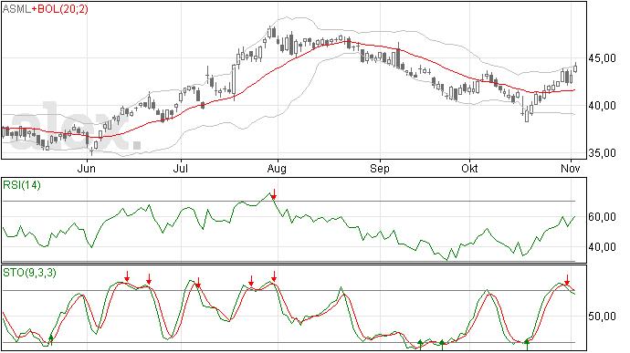Click the Sep month label

click(380, 168)
